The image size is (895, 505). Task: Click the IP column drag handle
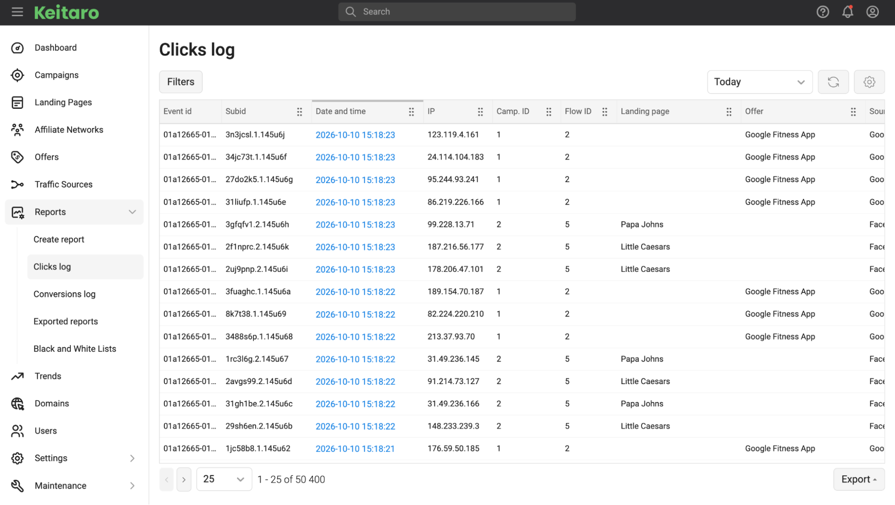(x=480, y=112)
